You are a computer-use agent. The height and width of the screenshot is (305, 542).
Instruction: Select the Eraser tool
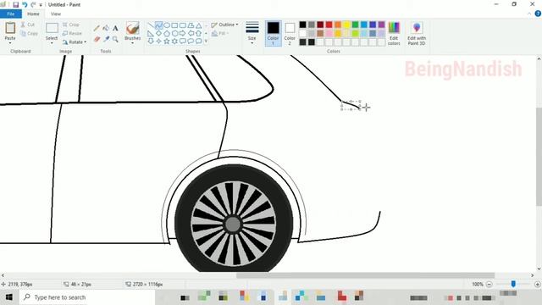click(97, 39)
